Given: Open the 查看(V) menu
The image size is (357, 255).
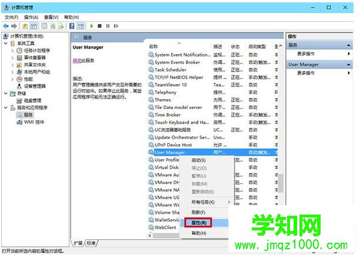Looking at the screenshot, I should pos(51,17).
